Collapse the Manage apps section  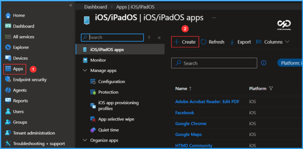pyautogui.click(x=85, y=71)
